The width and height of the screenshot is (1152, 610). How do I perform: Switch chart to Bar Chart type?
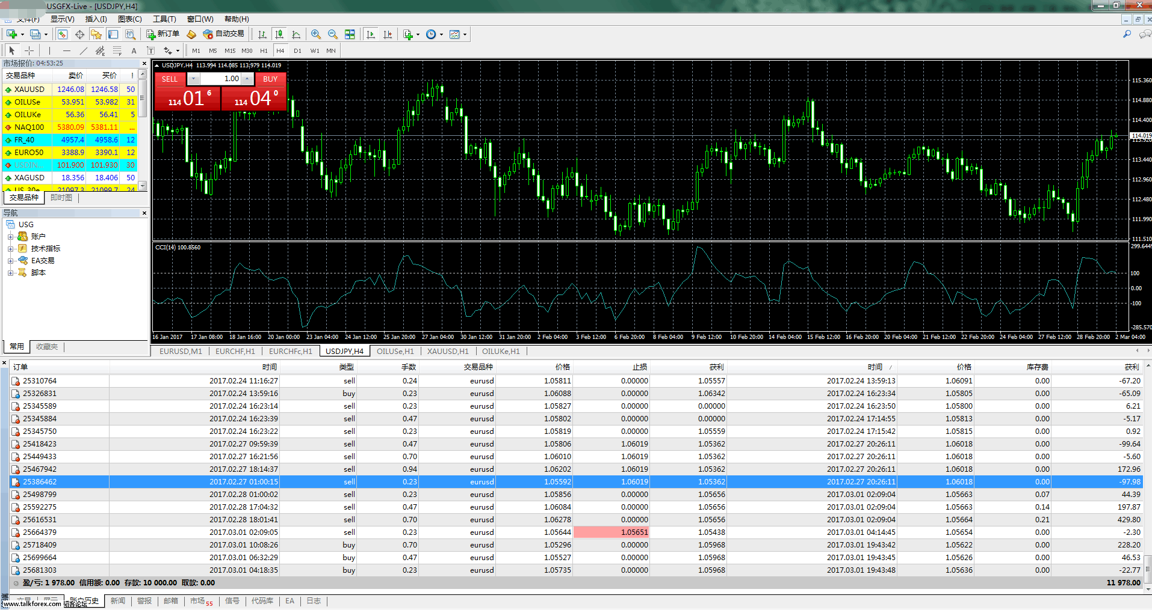[262, 34]
